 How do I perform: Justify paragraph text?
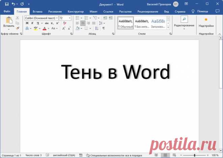94,23
